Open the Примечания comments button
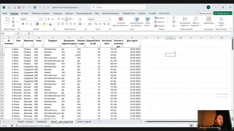The height and width of the screenshot is (131, 234). point(204,13)
